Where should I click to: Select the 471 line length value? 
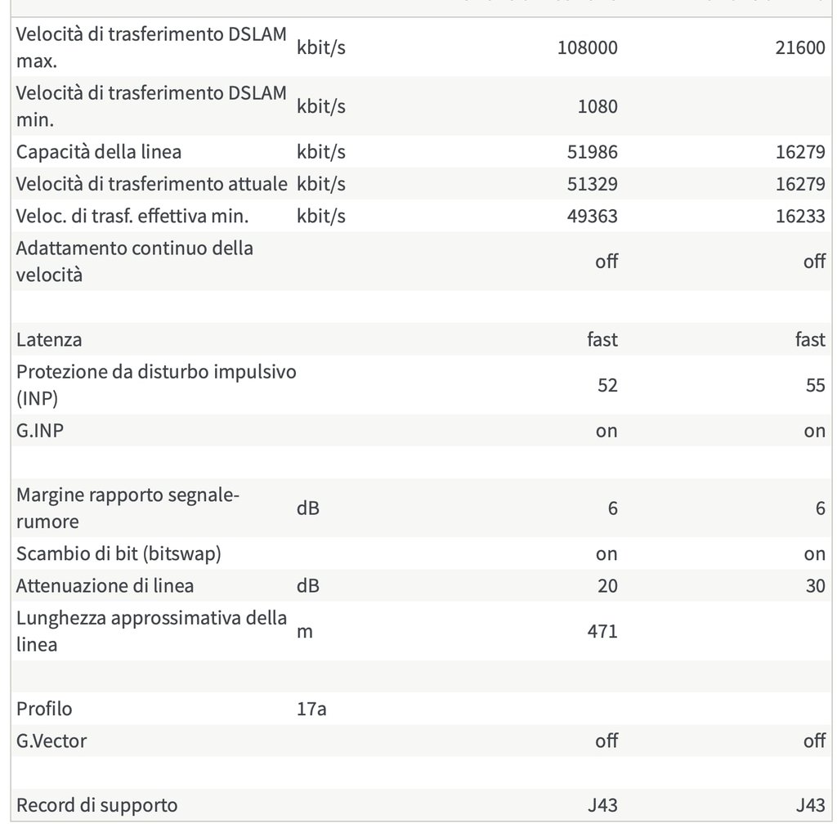point(602,631)
